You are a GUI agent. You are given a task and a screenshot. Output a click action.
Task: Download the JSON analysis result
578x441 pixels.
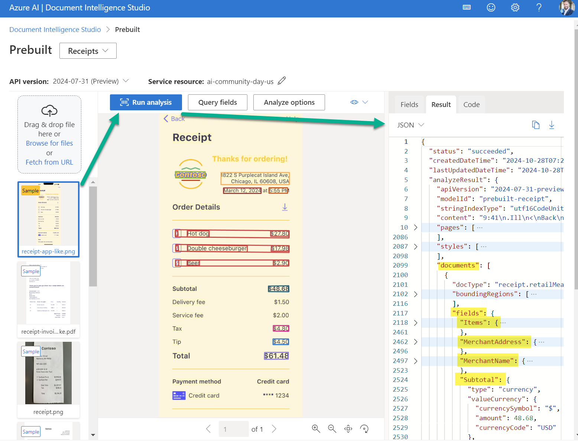tap(552, 125)
